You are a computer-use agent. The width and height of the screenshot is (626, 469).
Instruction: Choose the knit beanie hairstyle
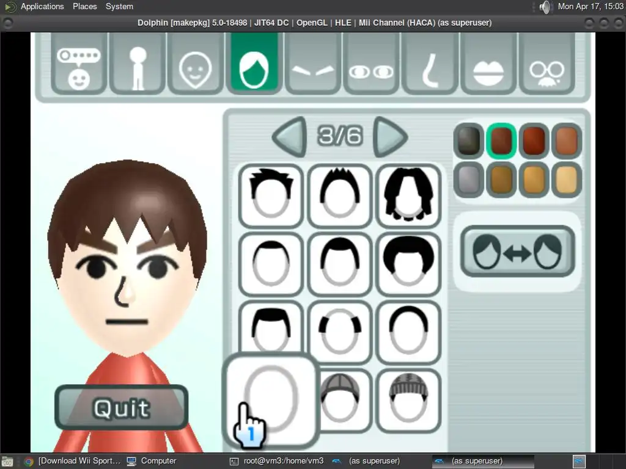coord(408,401)
